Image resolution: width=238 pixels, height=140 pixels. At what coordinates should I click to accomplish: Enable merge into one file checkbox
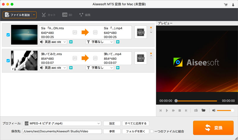tap(152, 131)
